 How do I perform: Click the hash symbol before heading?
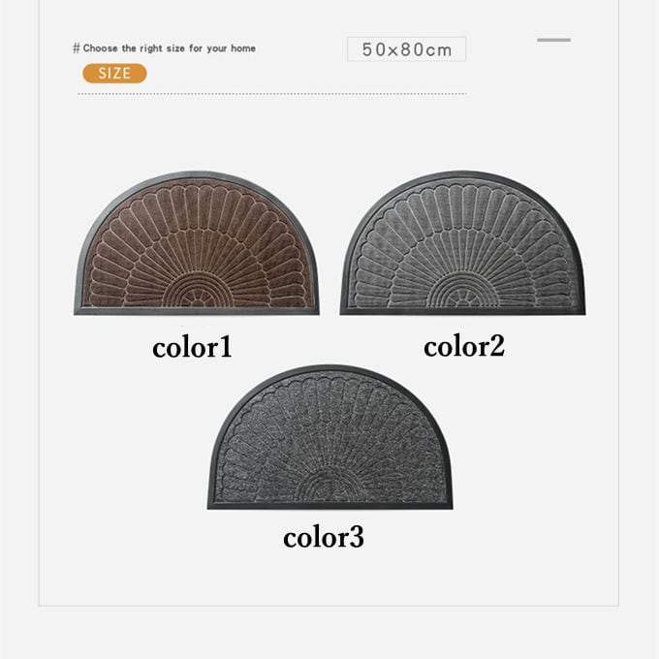[x=76, y=48]
